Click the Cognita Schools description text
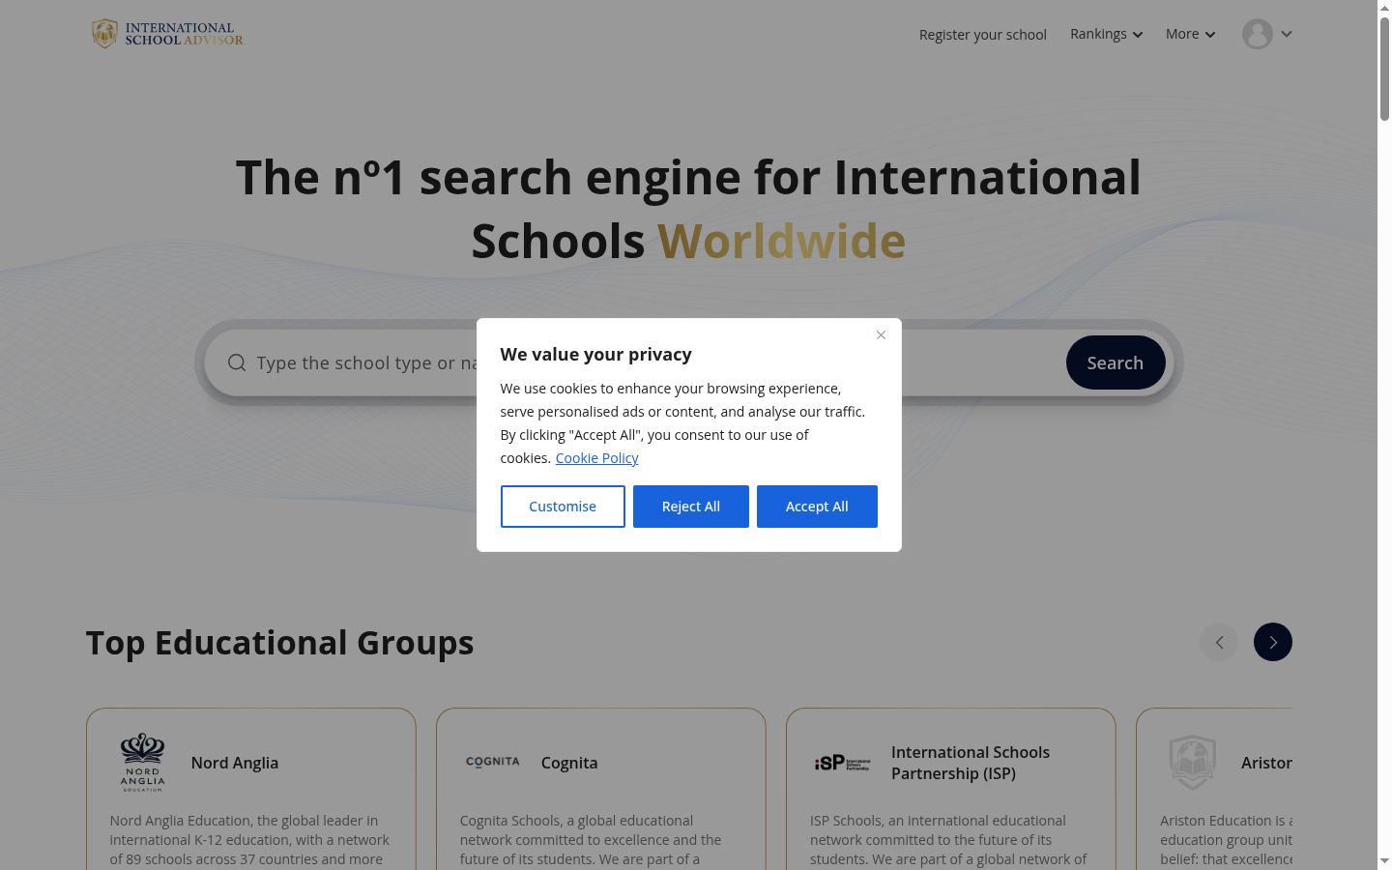Viewport: 1392px width, 870px height. (591, 840)
